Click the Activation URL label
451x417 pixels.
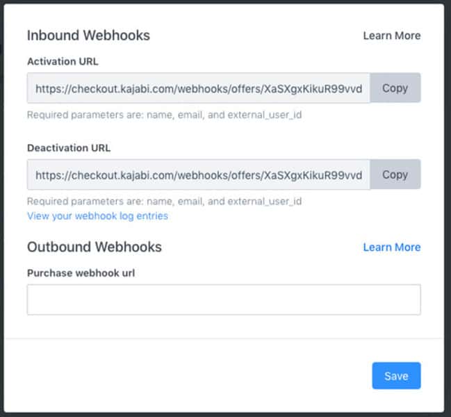(x=63, y=62)
